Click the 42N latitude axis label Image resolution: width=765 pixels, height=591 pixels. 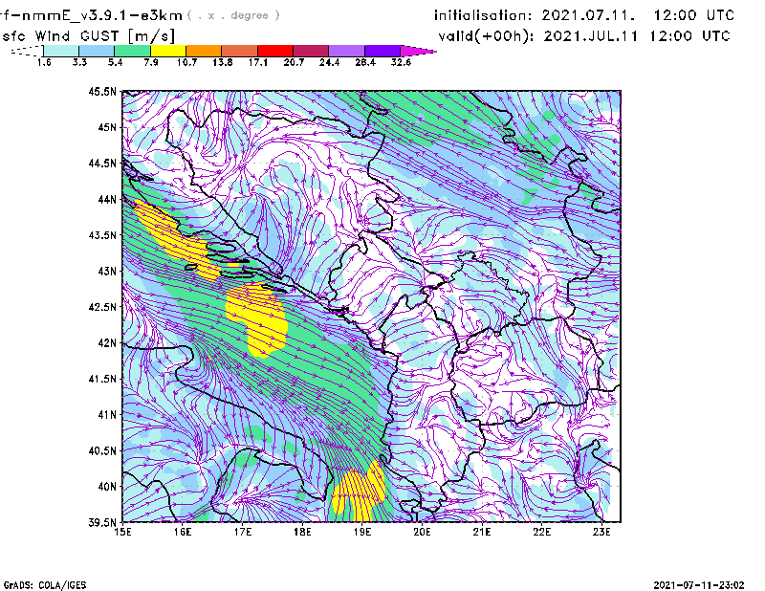[105, 343]
